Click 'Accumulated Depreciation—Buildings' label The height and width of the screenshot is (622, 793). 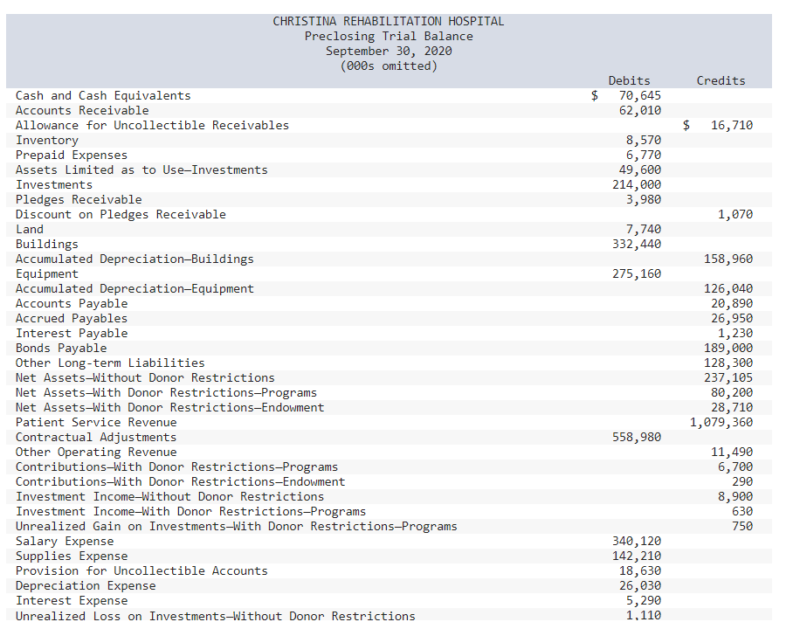coord(134,259)
